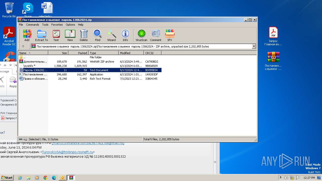Open Microsoft Edge from the taskbar

pos(54,178)
